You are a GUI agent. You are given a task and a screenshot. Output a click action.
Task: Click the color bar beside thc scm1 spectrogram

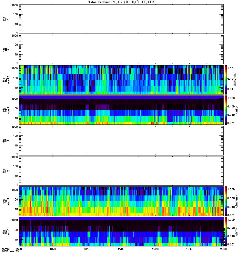[x=226, y=232]
